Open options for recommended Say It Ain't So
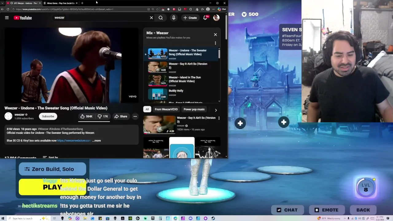Screen dimensions: 393x221 click(x=219, y=118)
